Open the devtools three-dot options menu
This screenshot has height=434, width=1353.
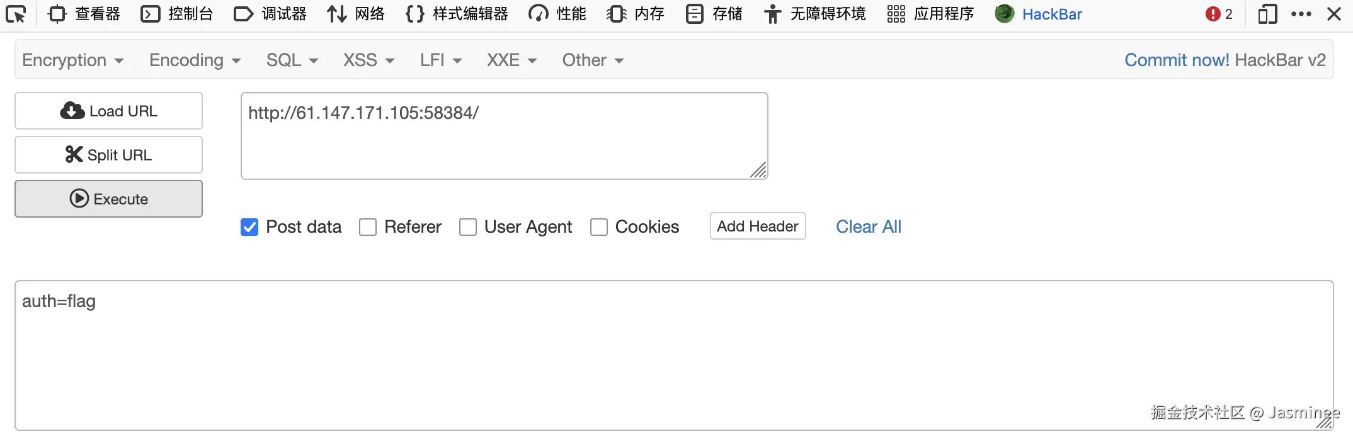pyautogui.click(x=1301, y=14)
